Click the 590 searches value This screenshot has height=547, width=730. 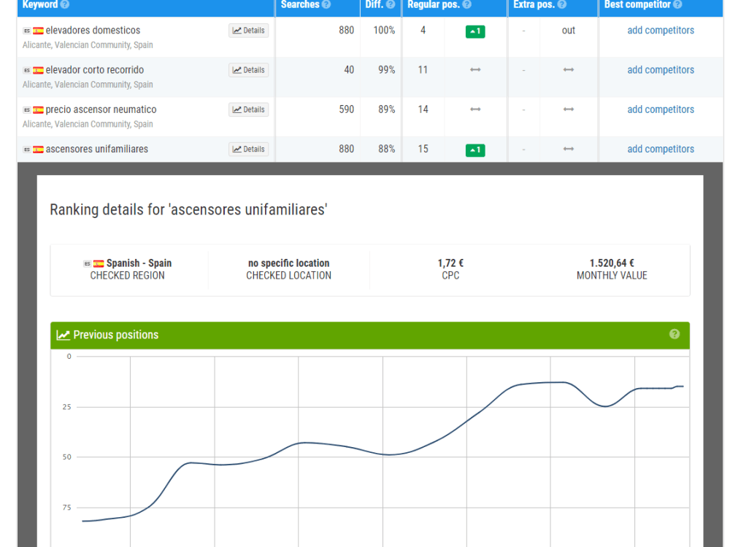(x=346, y=109)
